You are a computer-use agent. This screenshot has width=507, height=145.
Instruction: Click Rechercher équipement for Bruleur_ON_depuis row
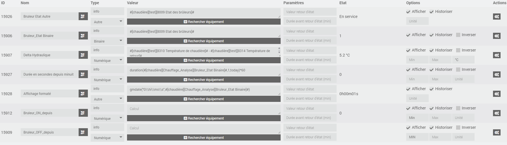pos(204,118)
